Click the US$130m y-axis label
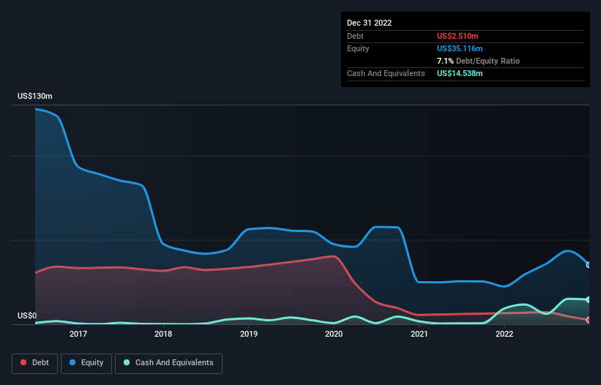Screen dimensions: 601x385 [35, 96]
